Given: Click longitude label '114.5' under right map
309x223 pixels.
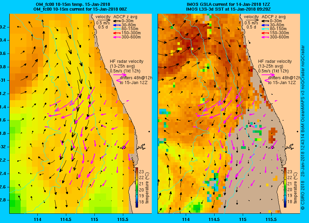Looking at the screenshot, I should (214, 219).
